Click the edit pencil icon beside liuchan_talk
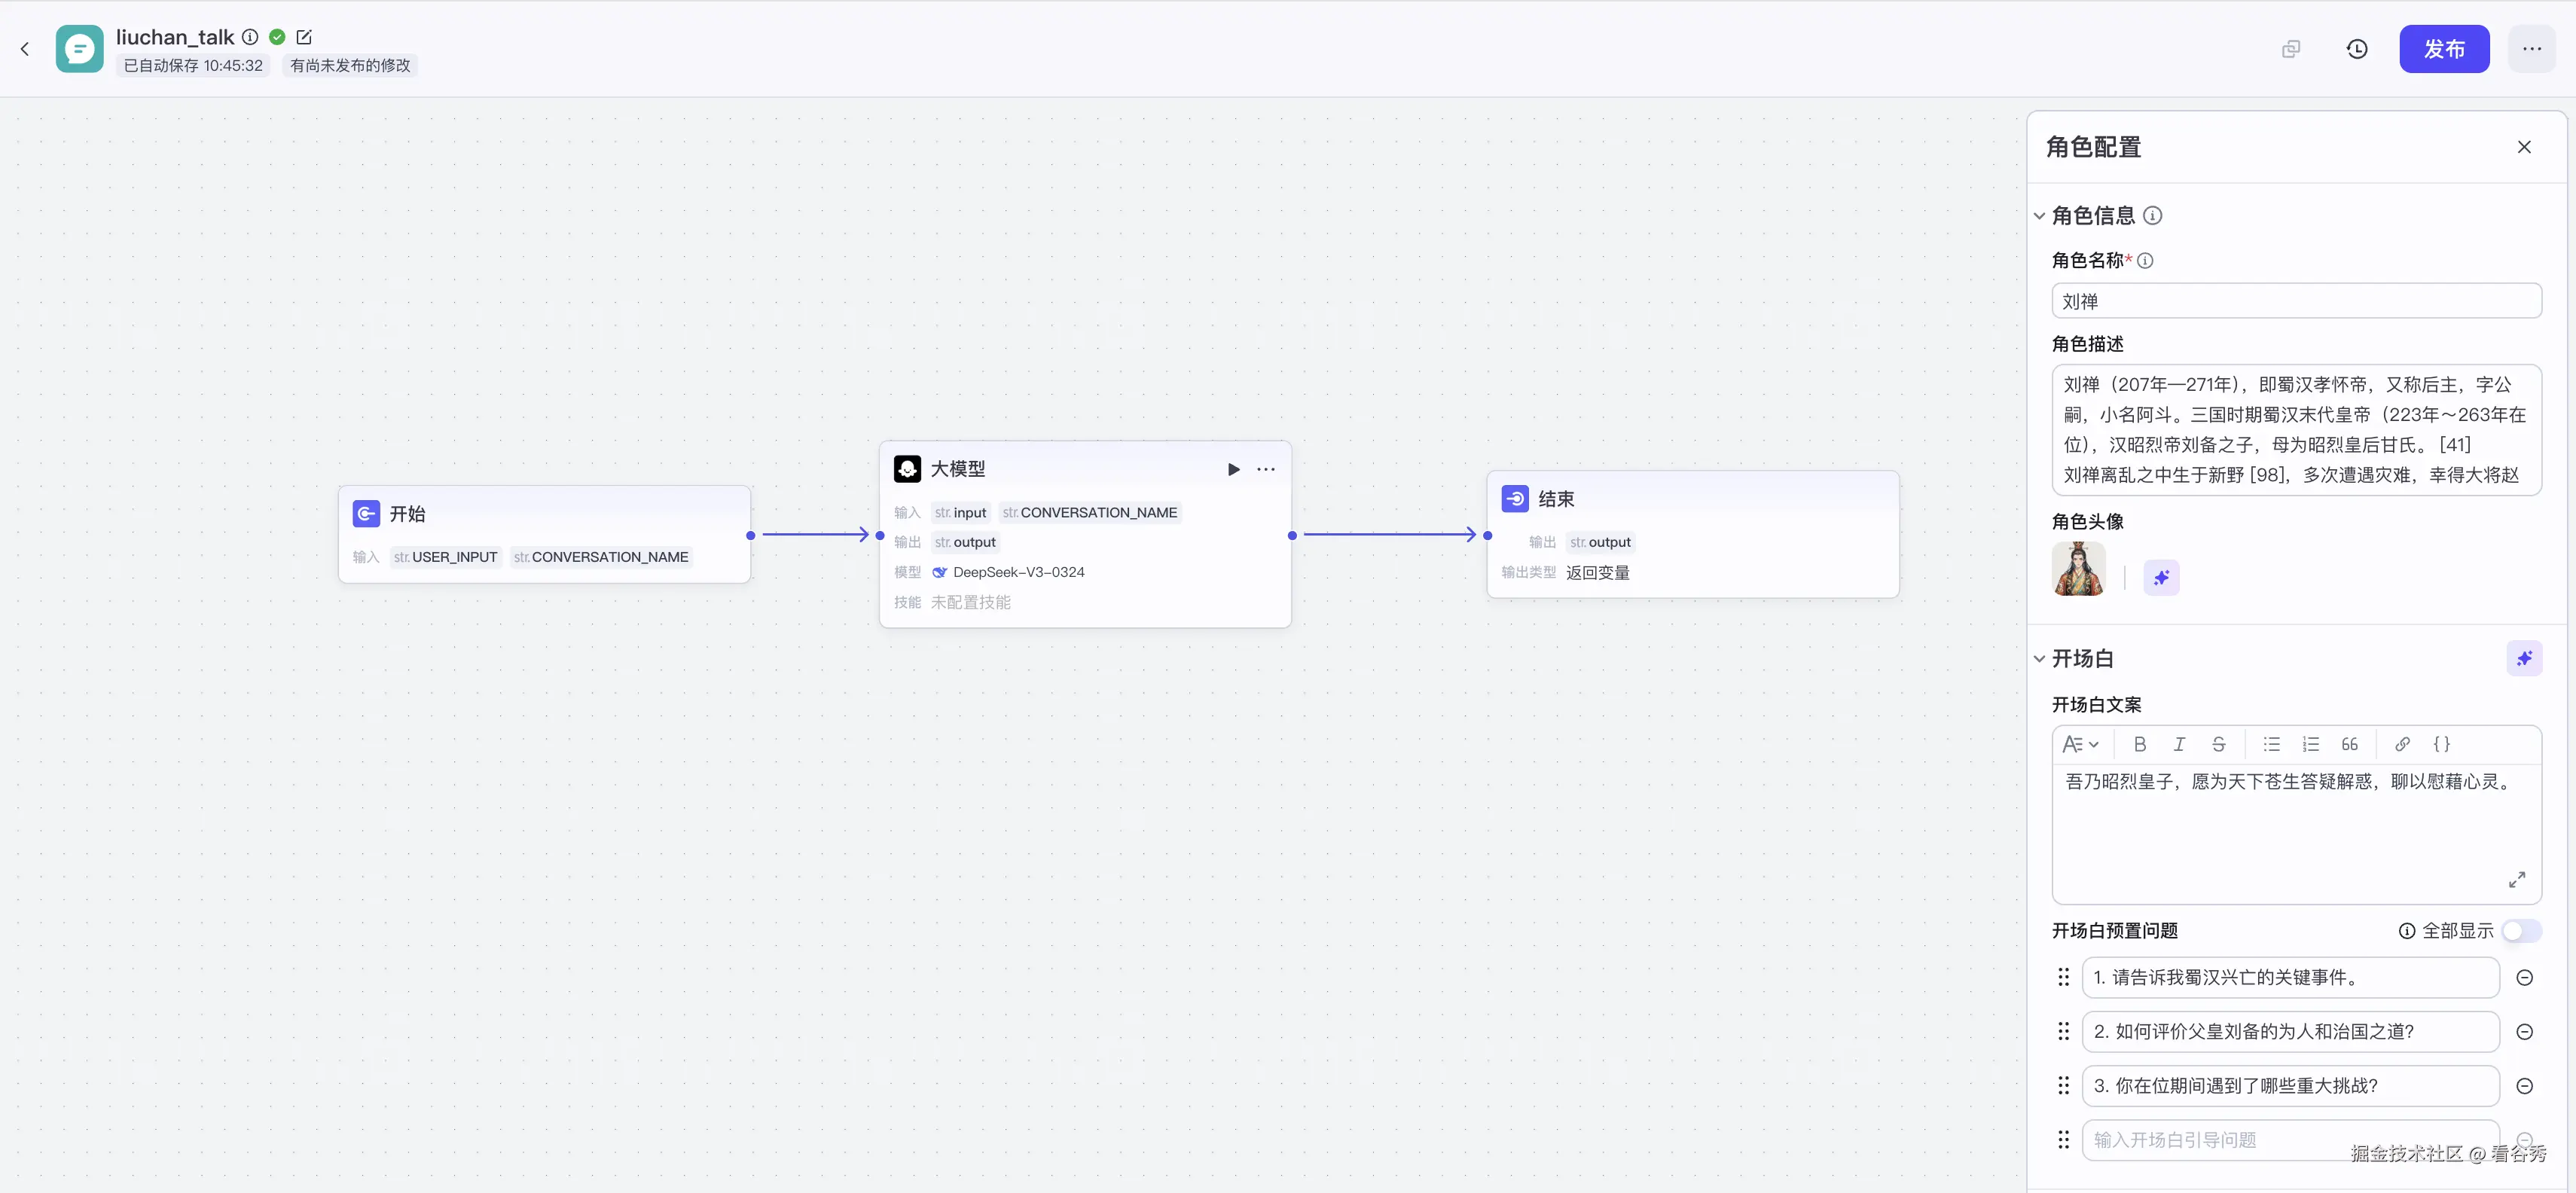Image resolution: width=2576 pixels, height=1193 pixels. pos(304,37)
